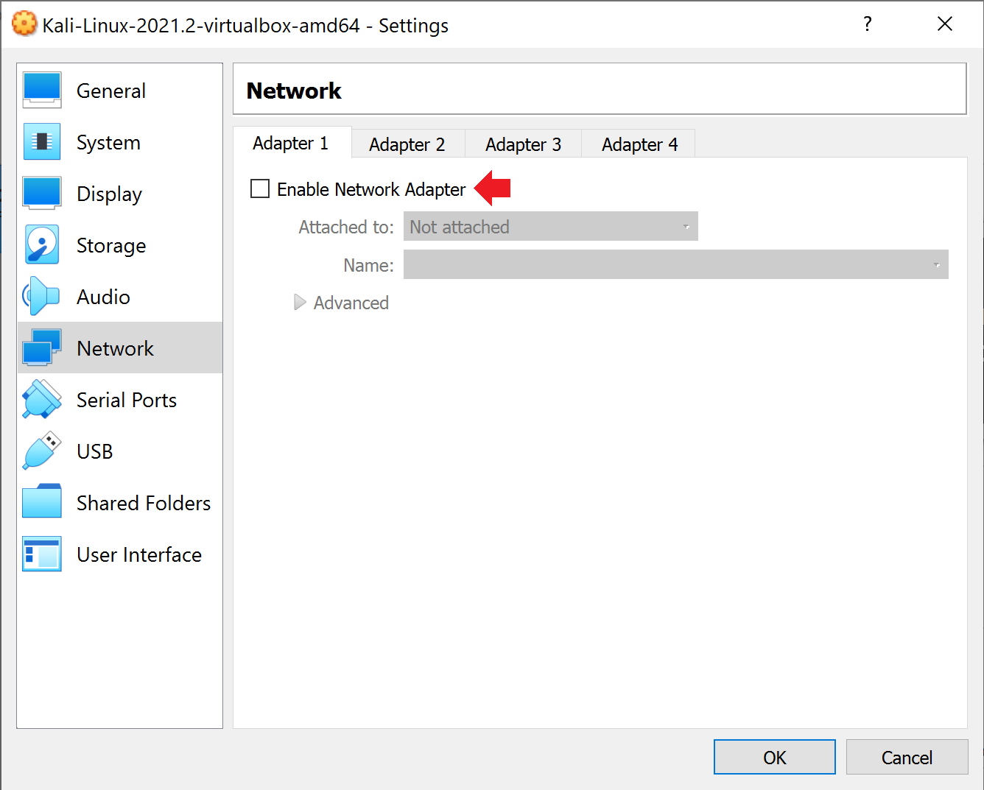This screenshot has width=984, height=790.
Task: Select the Audio speaker icon
Action: click(x=41, y=296)
